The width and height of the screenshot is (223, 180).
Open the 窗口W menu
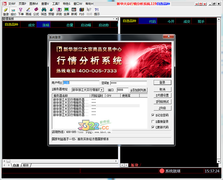point(78,4)
